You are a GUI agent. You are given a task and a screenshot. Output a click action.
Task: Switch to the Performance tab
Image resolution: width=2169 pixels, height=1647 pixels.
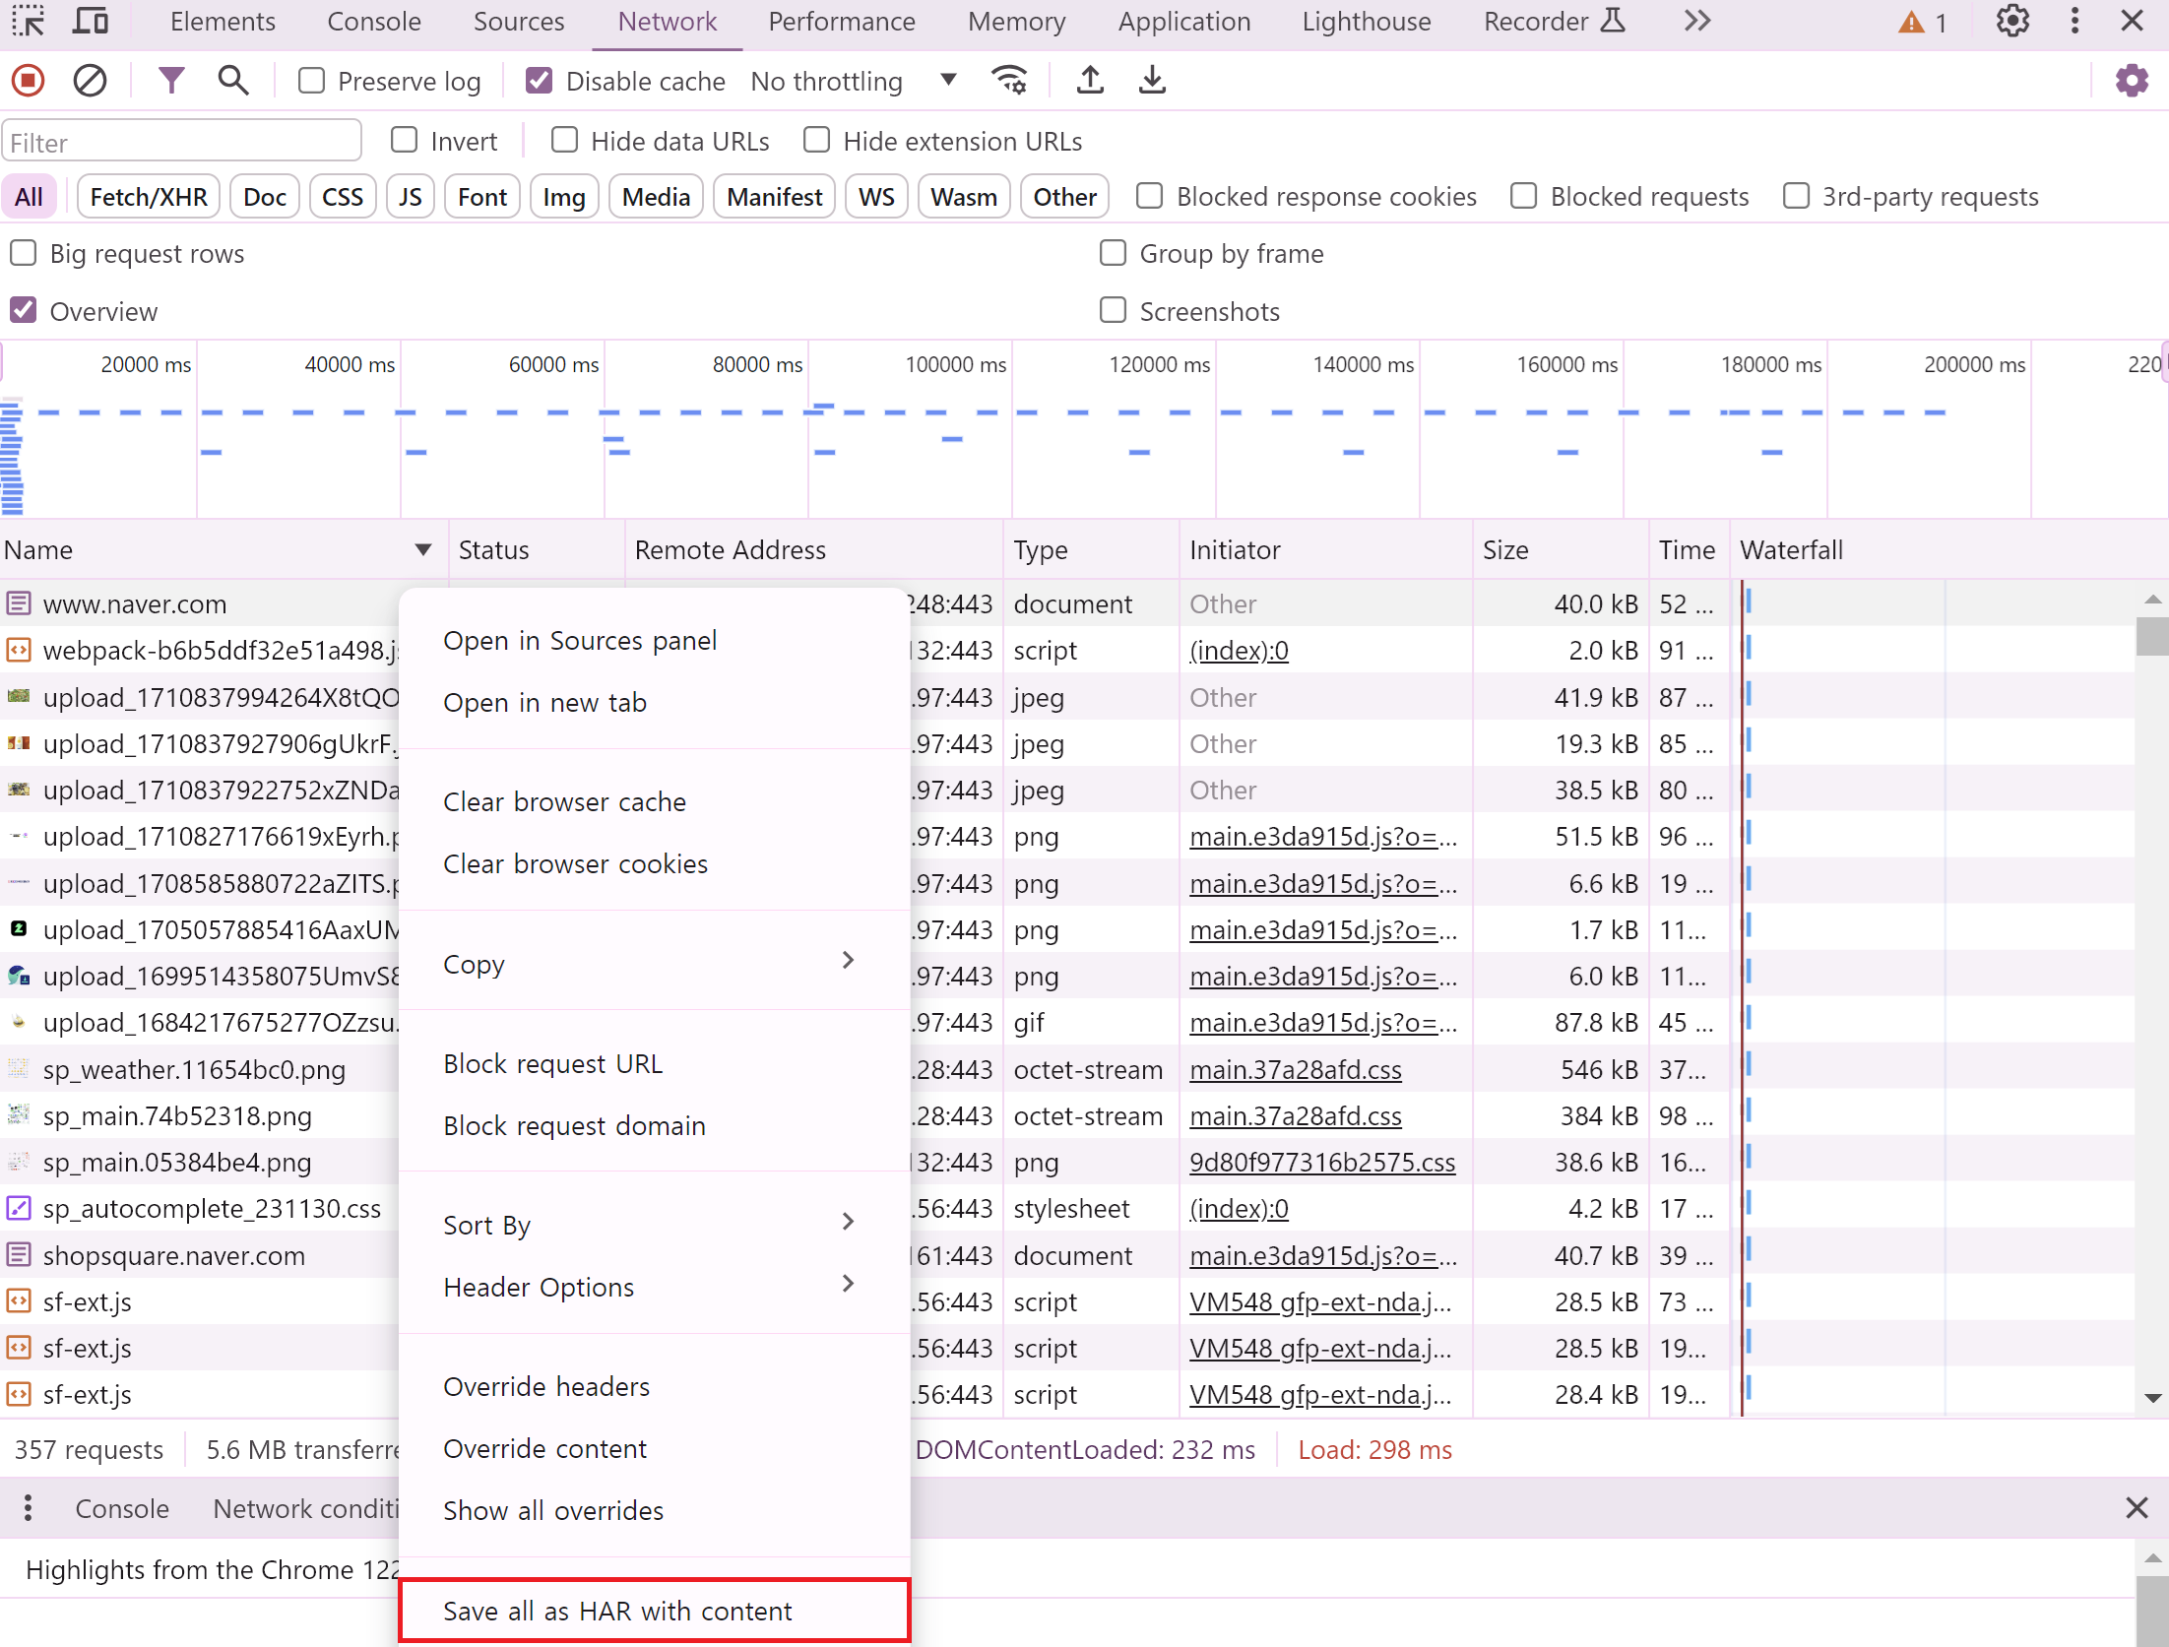click(841, 22)
